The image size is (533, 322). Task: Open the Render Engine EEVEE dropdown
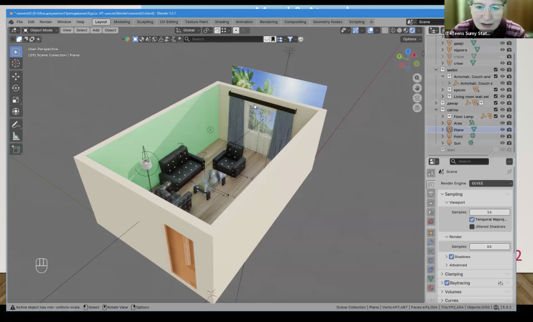tap(491, 183)
